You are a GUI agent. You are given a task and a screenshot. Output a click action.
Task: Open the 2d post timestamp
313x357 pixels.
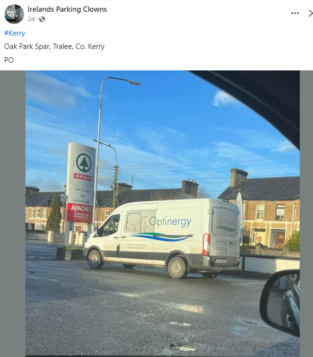pyautogui.click(x=31, y=19)
